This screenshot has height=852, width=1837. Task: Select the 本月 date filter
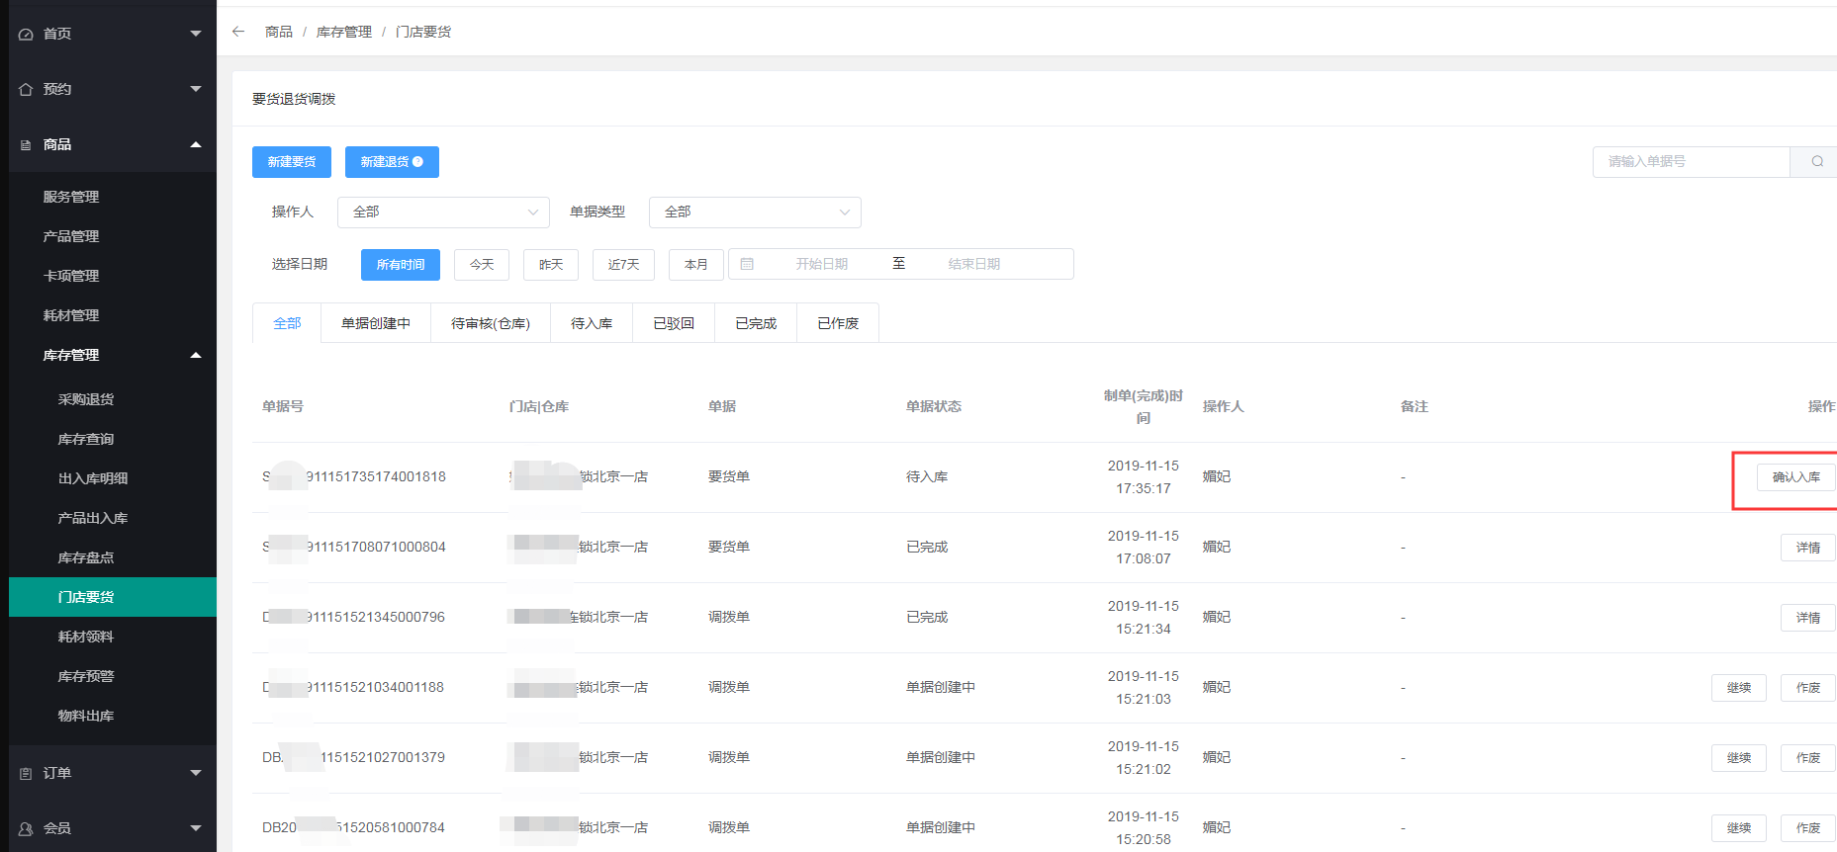click(696, 264)
